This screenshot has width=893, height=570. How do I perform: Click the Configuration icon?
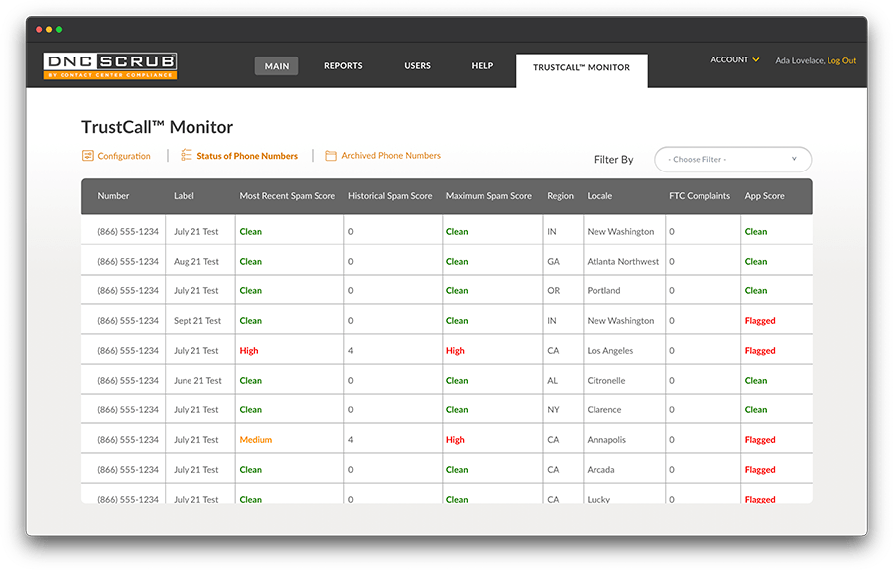coord(87,156)
